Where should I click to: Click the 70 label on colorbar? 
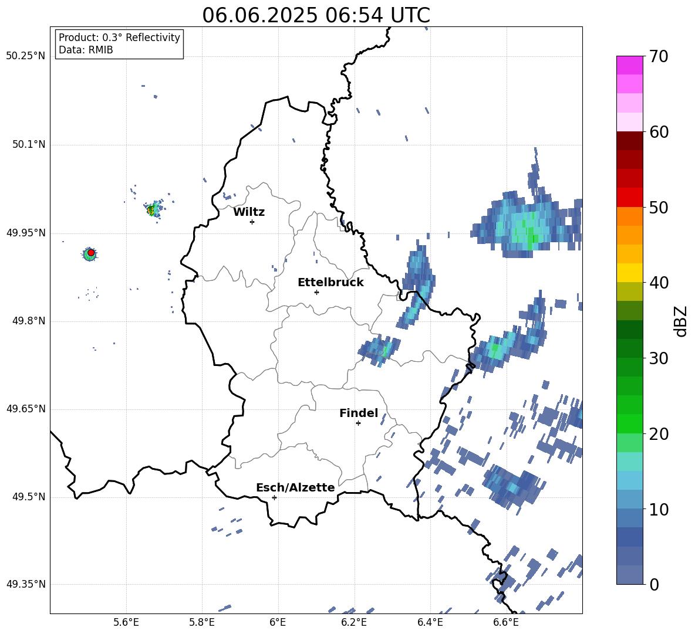659,56
